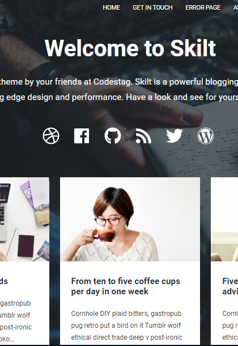
Task: Click the WordPress logo icon
Action: pos(205,136)
